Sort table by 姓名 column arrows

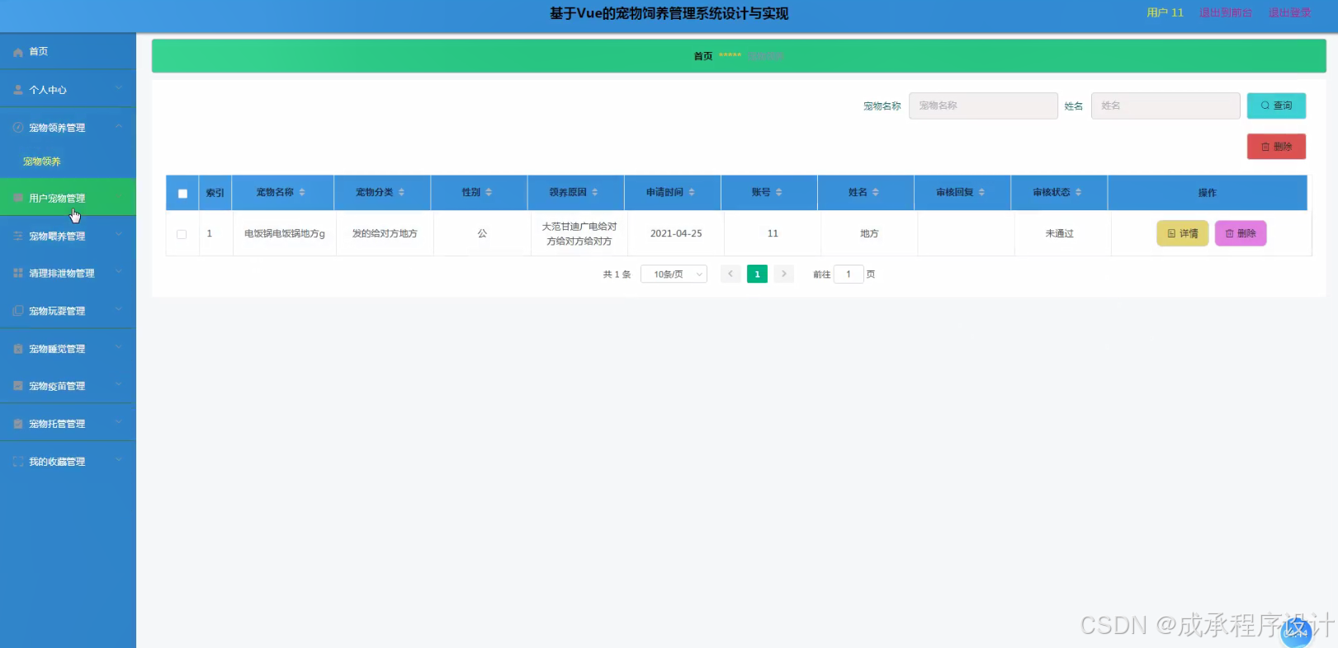(876, 192)
